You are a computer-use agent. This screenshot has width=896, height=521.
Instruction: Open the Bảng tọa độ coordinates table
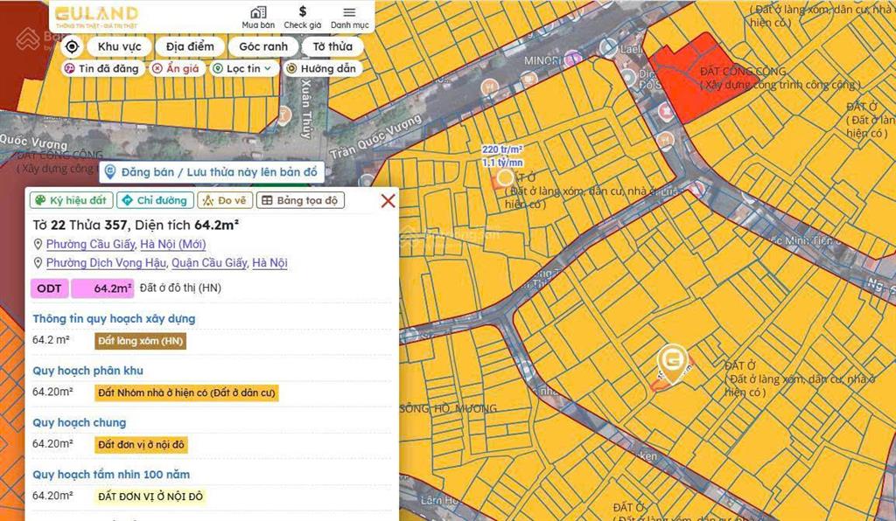[301, 200]
